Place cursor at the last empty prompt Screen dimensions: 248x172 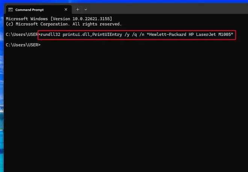(x=41, y=45)
